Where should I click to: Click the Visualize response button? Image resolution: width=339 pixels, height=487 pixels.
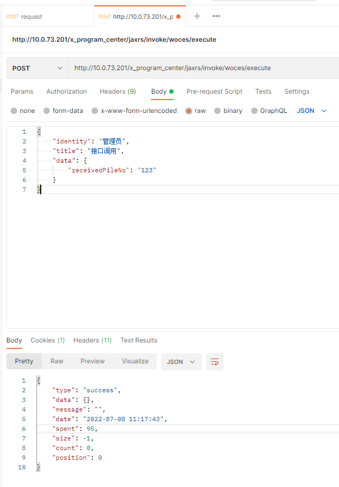(135, 361)
